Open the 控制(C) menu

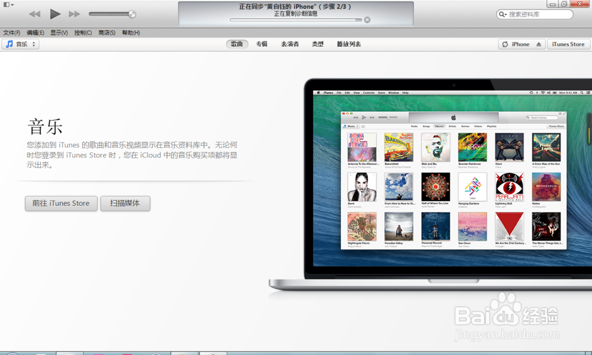(83, 33)
